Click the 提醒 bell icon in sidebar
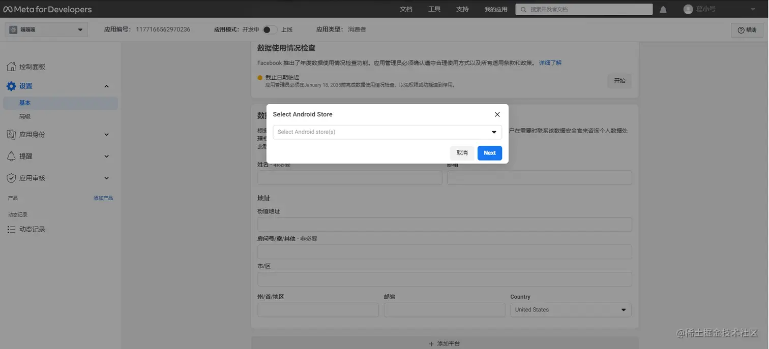 11,156
